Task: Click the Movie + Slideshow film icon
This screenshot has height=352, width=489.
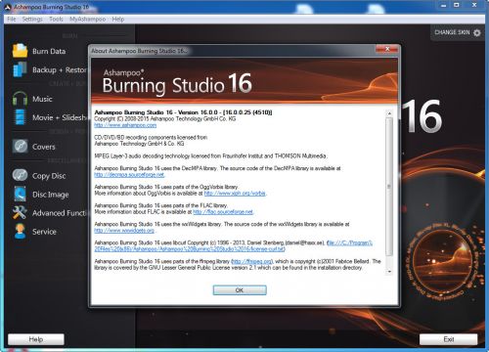Action: [20, 117]
